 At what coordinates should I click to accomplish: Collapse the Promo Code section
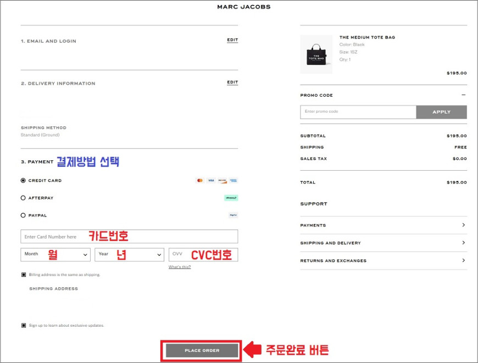(x=463, y=95)
